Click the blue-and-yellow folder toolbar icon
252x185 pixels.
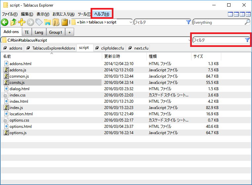coord(48,22)
